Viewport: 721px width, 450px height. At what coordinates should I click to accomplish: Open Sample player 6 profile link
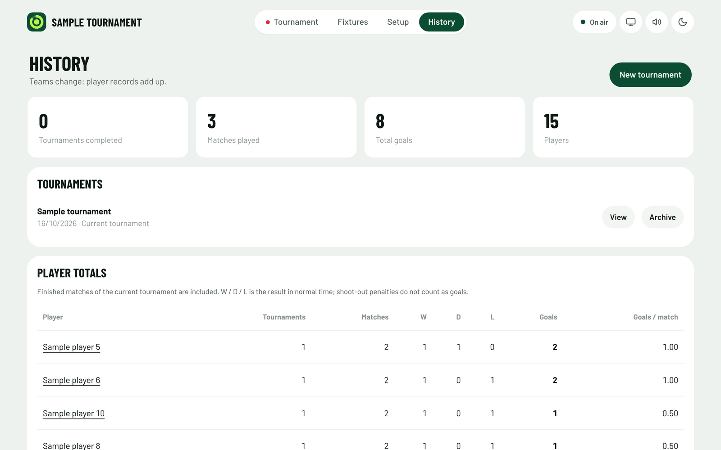point(71,380)
